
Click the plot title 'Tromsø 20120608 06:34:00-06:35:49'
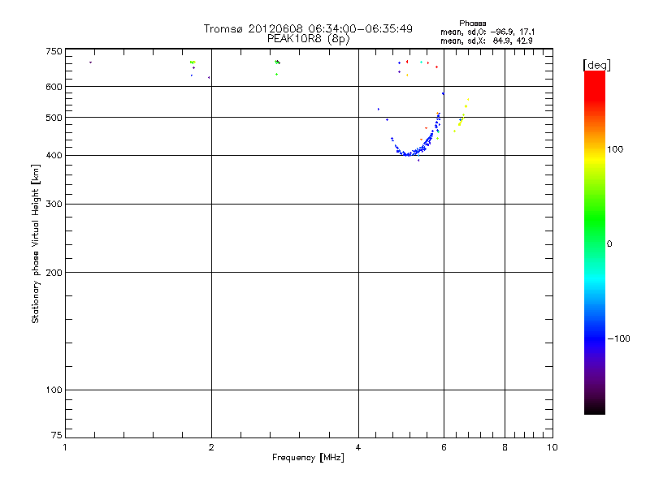coord(308,28)
